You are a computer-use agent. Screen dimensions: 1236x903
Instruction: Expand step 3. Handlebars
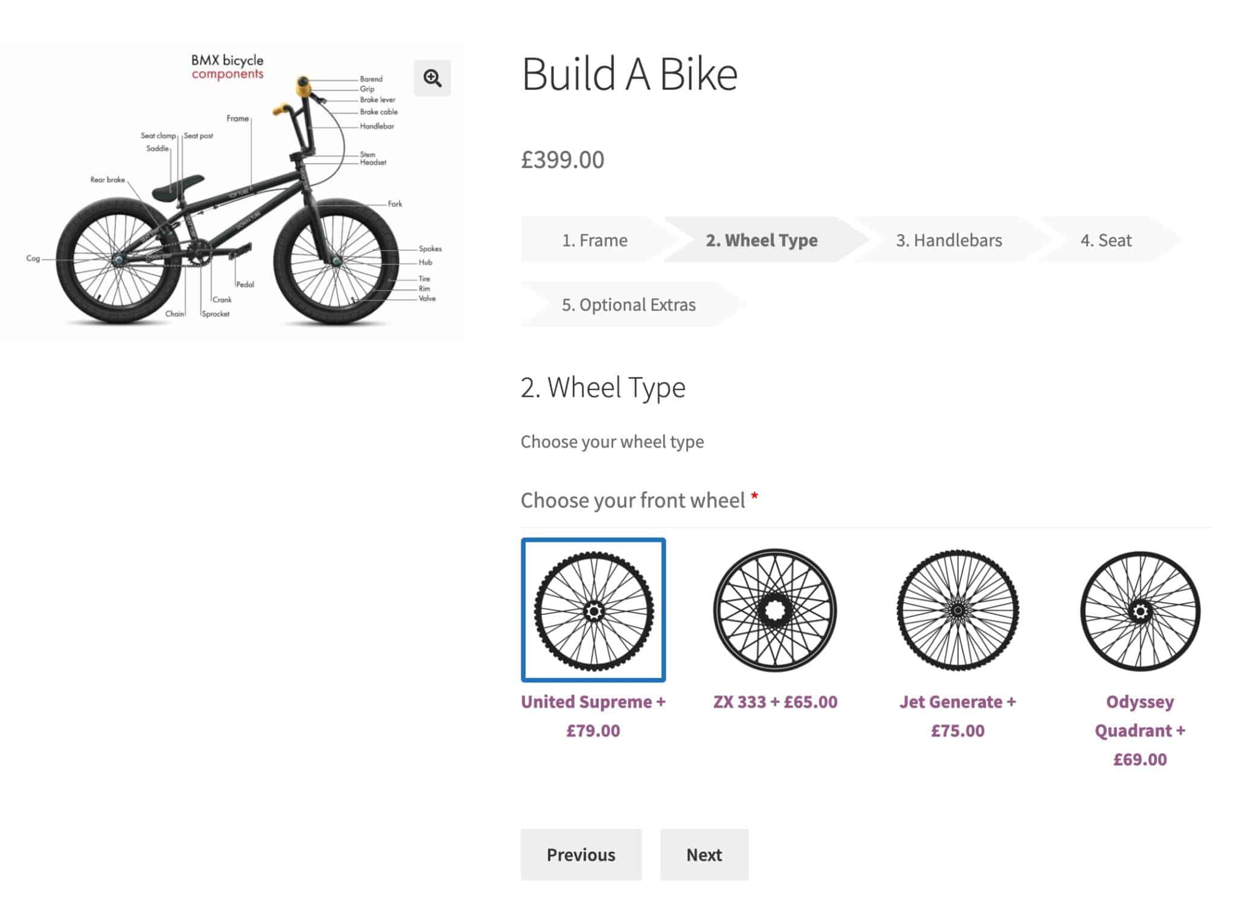(949, 240)
